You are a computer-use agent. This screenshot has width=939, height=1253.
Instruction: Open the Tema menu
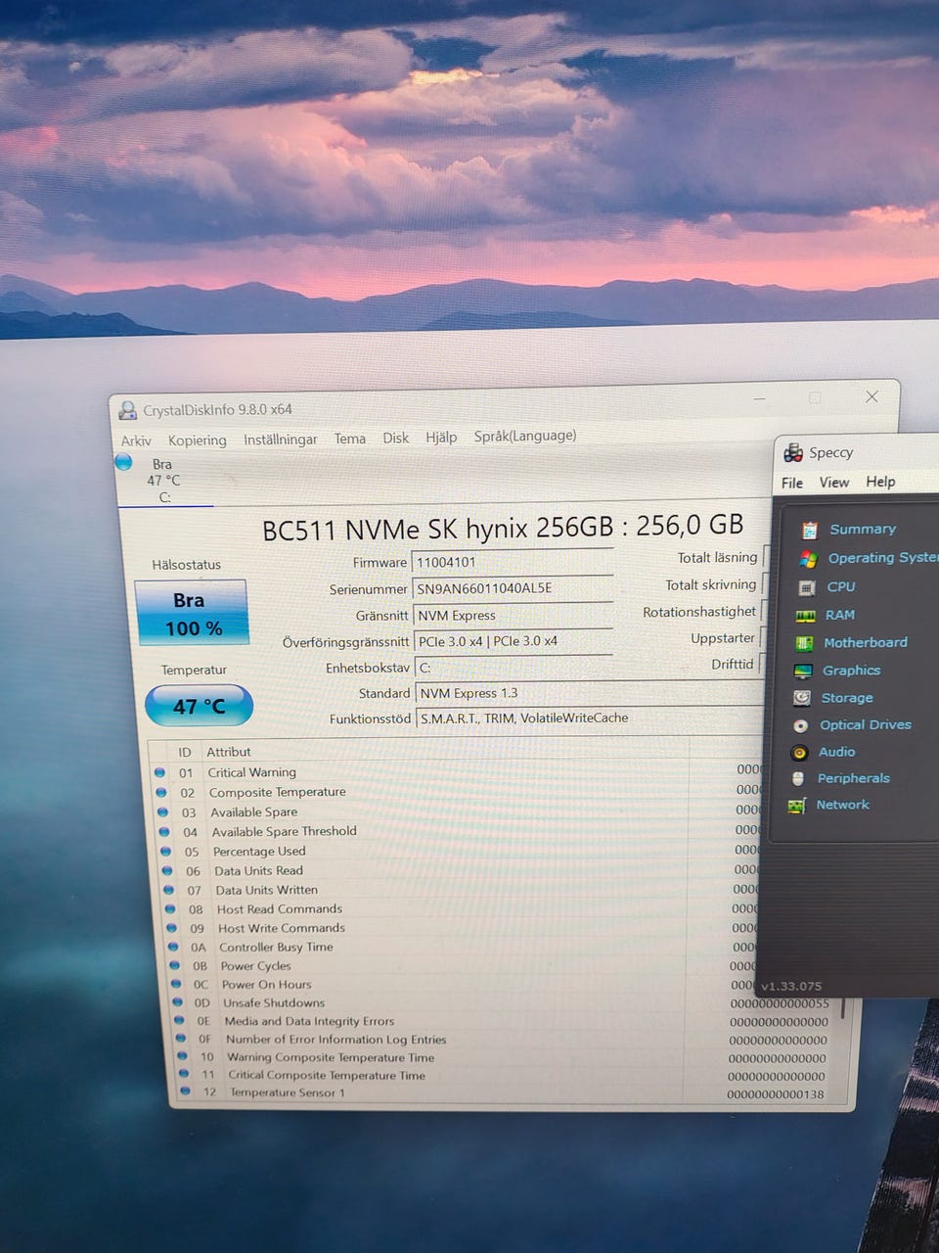coord(349,439)
